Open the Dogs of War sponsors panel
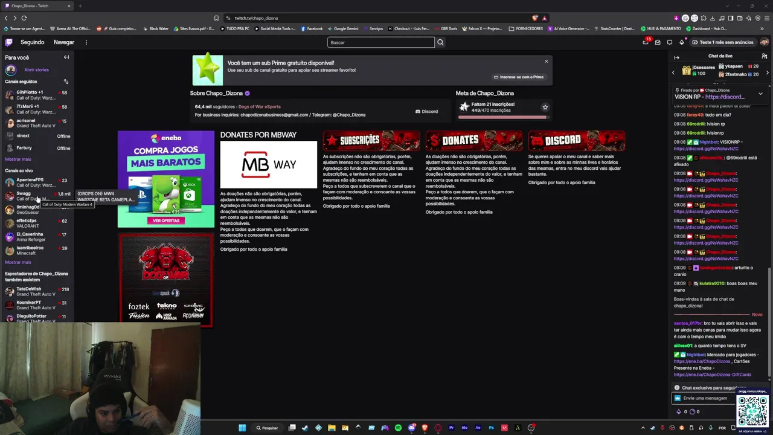Viewport: 773px width, 435px height. coord(166,280)
